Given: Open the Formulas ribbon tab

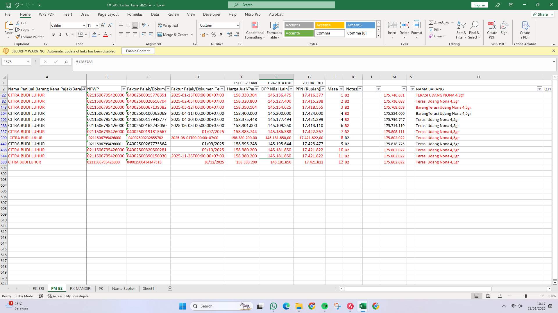Looking at the screenshot, I should point(135,14).
